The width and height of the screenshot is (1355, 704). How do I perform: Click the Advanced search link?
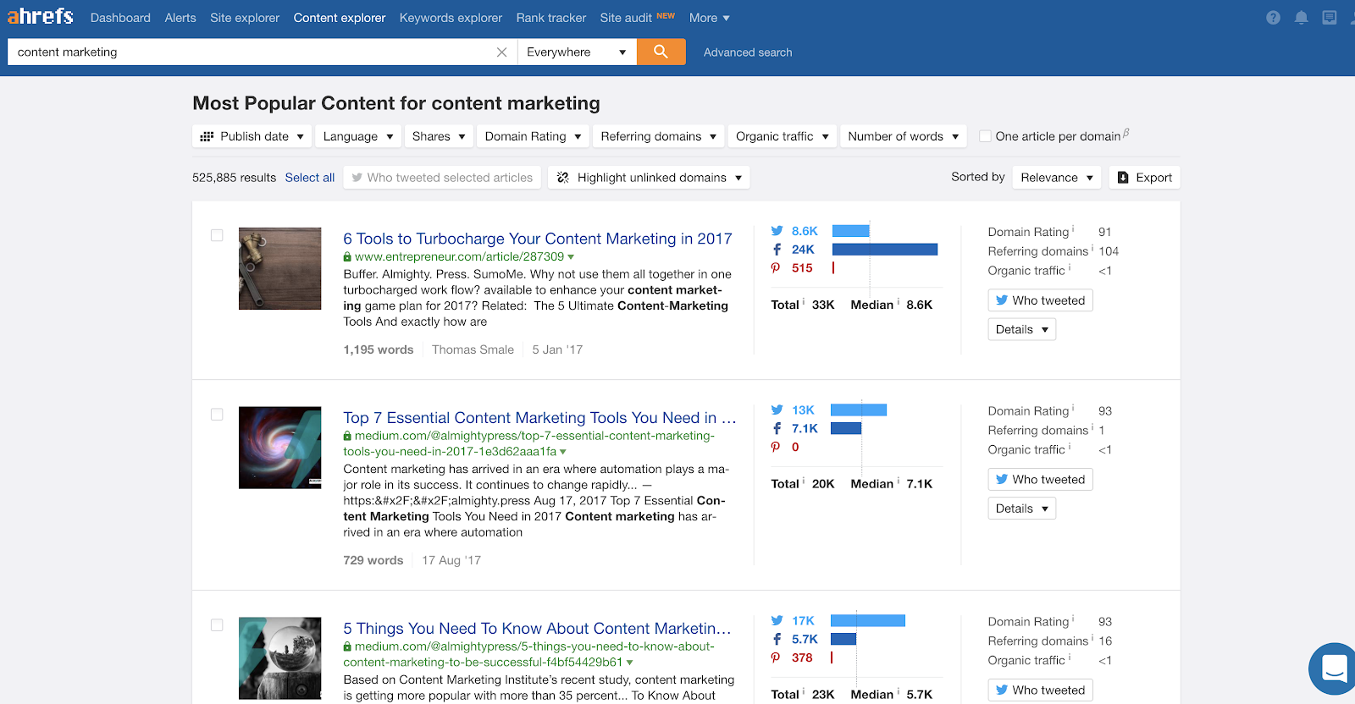click(x=748, y=52)
